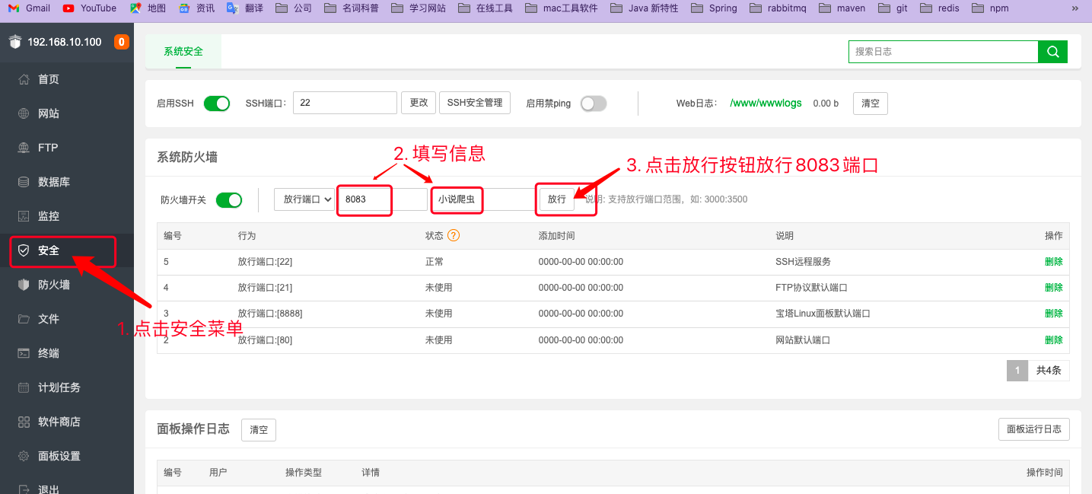
Task: Click the 更改 button for SSH port
Action: click(x=419, y=103)
